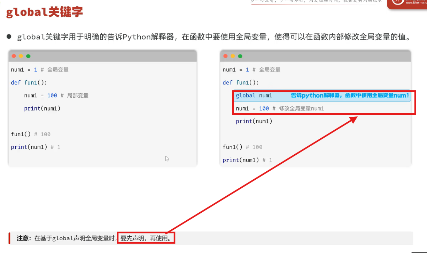Click the green dot in right code window
Image resolution: width=427 pixels, height=253 pixels.
[240, 56]
